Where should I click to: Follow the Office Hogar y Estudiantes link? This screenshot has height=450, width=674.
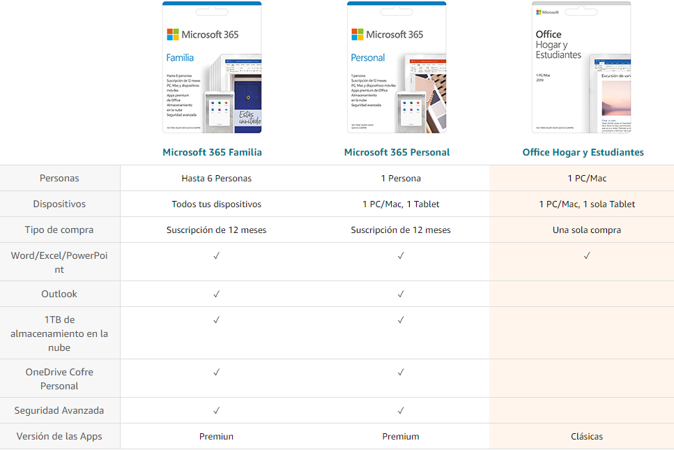coord(583,152)
